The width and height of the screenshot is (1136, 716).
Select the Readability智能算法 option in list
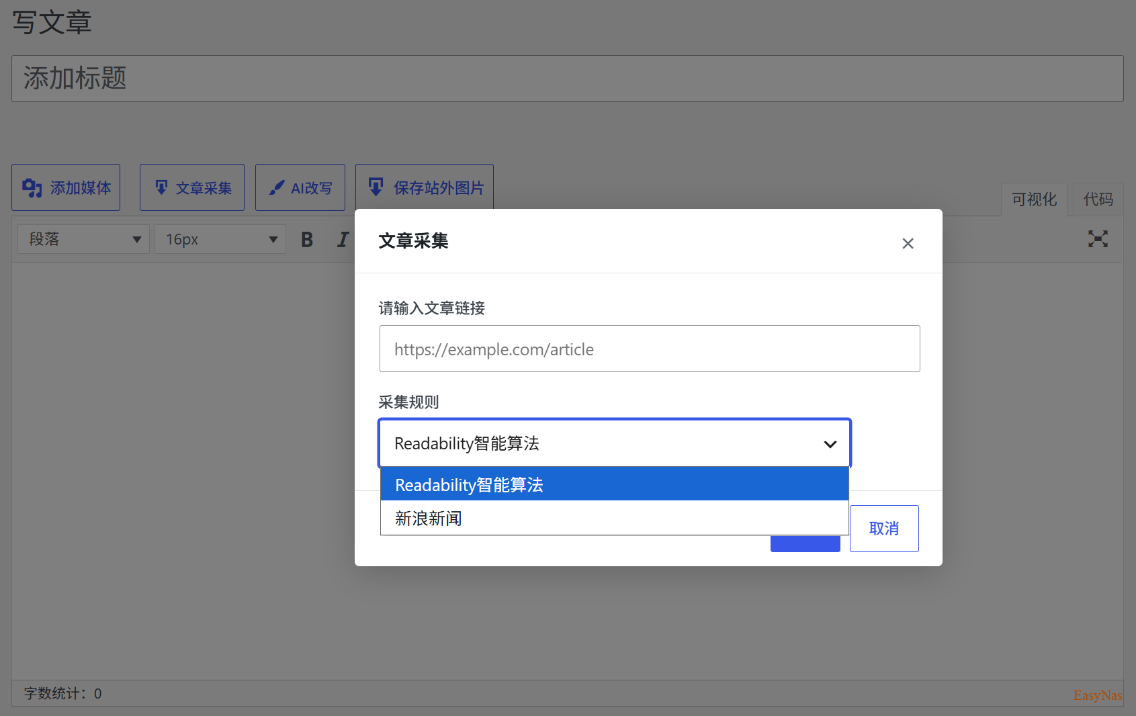tap(615, 484)
